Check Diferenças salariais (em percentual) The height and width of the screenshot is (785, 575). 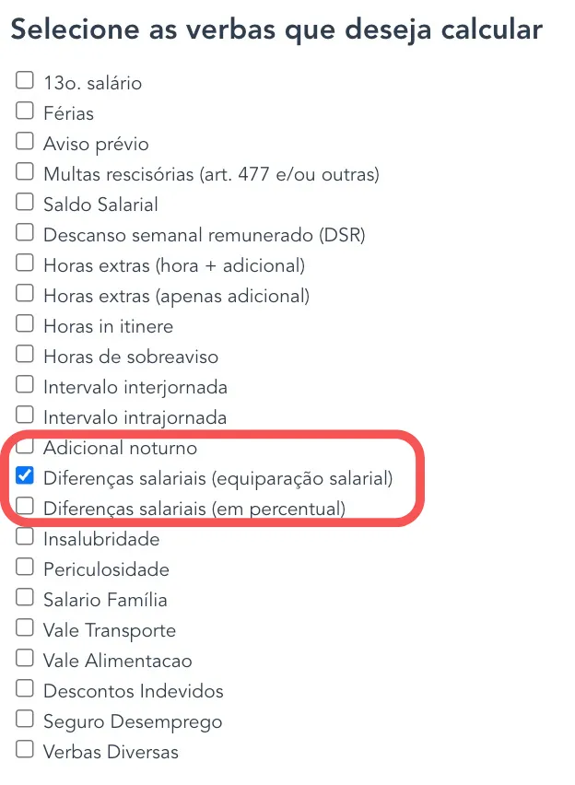coord(25,506)
